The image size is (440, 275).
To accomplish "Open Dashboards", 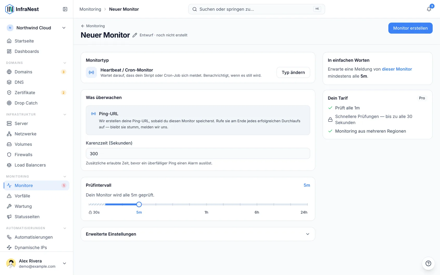I will point(36,51).
